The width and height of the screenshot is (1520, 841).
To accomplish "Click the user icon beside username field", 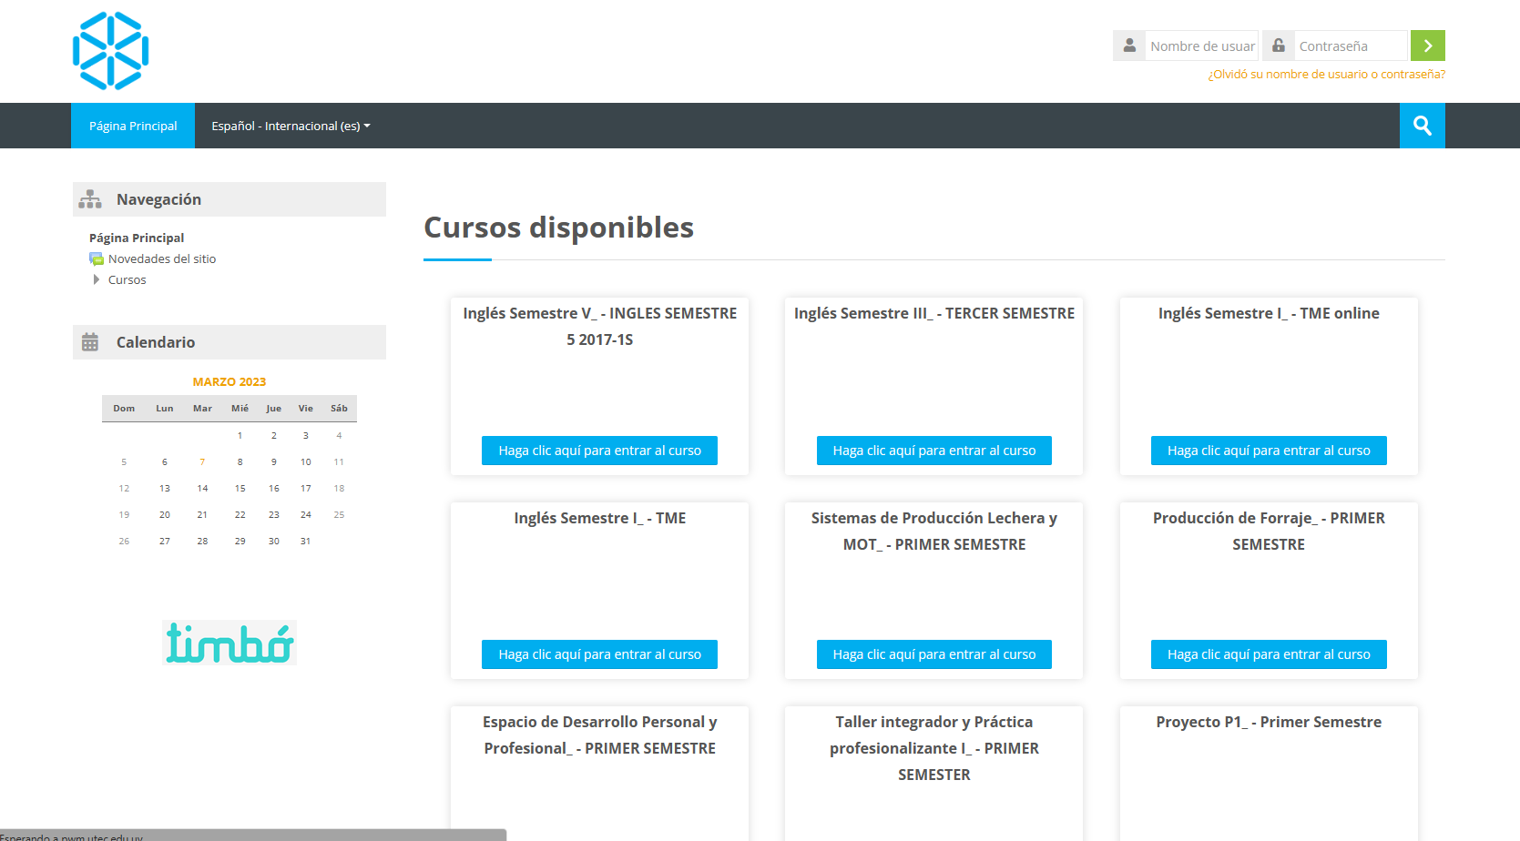I will [x=1129, y=46].
